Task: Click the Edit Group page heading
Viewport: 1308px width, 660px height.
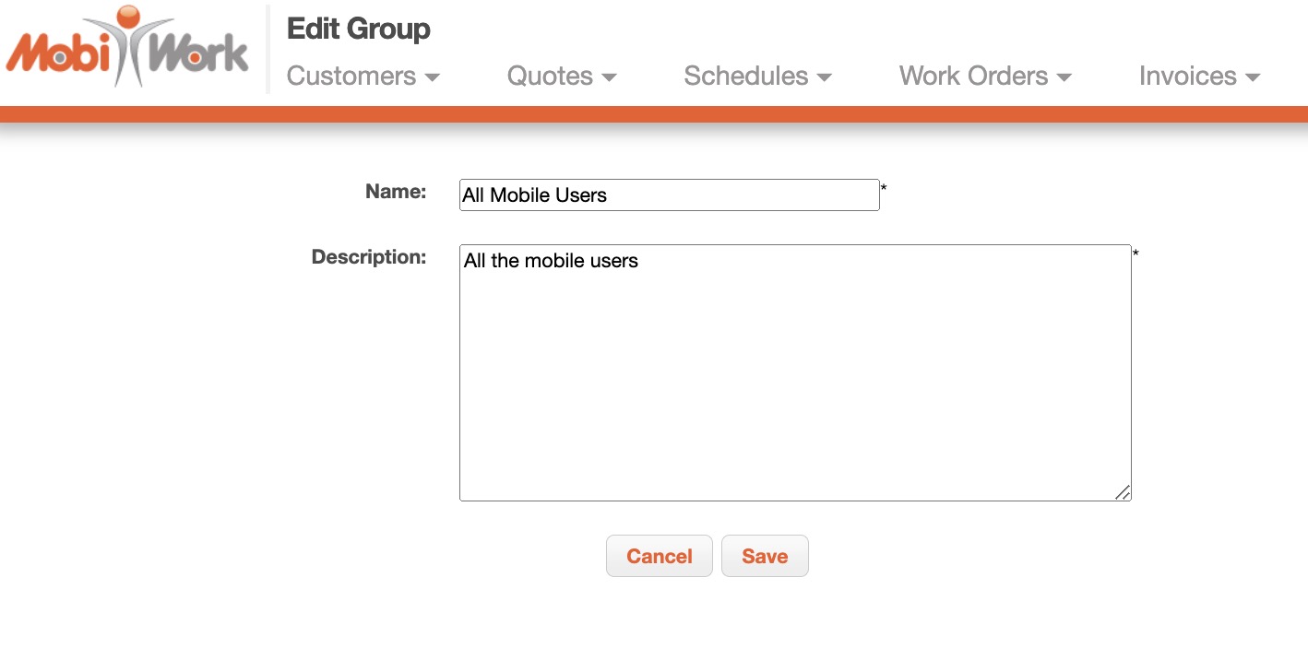Action: (359, 29)
